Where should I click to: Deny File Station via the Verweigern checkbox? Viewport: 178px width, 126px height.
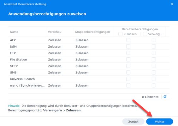pyautogui.click(x=154, y=59)
